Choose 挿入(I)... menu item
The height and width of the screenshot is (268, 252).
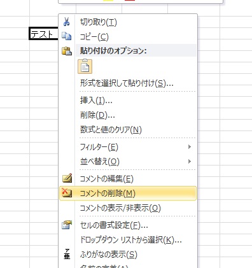(x=96, y=101)
